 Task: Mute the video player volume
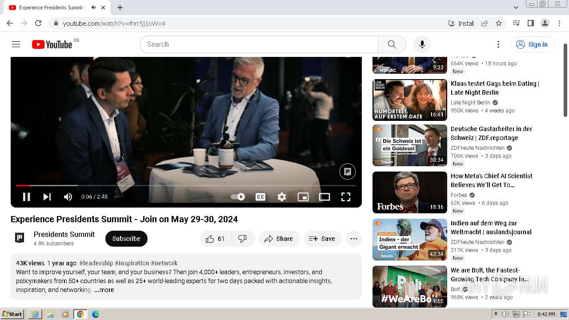tap(68, 197)
